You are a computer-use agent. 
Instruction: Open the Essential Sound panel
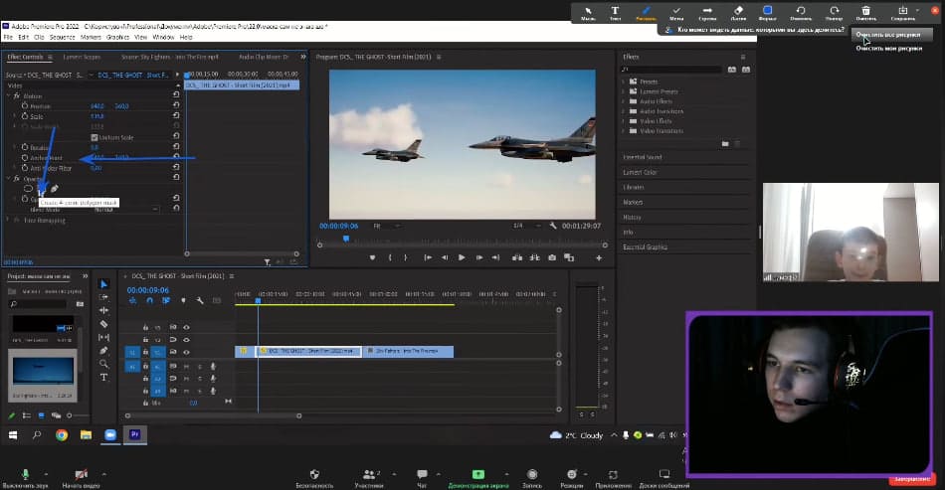click(x=643, y=157)
